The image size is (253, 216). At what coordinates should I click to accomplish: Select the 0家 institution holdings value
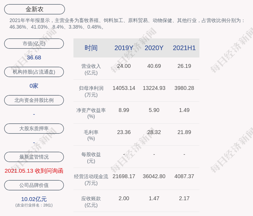[34, 86]
